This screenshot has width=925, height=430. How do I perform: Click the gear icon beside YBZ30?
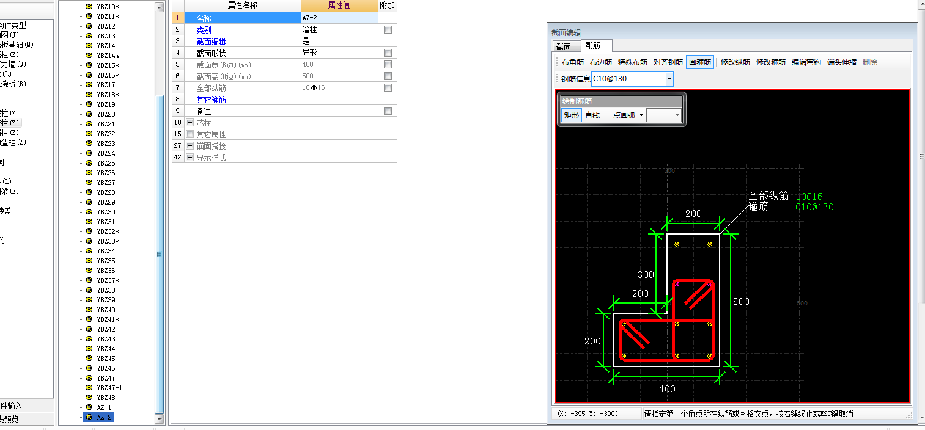click(89, 212)
